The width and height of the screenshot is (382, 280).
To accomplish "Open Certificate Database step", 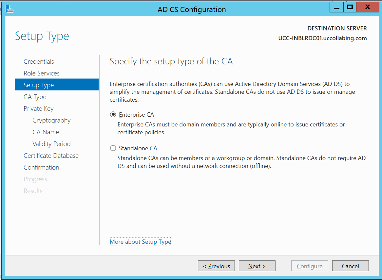I will click(x=51, y=156).
